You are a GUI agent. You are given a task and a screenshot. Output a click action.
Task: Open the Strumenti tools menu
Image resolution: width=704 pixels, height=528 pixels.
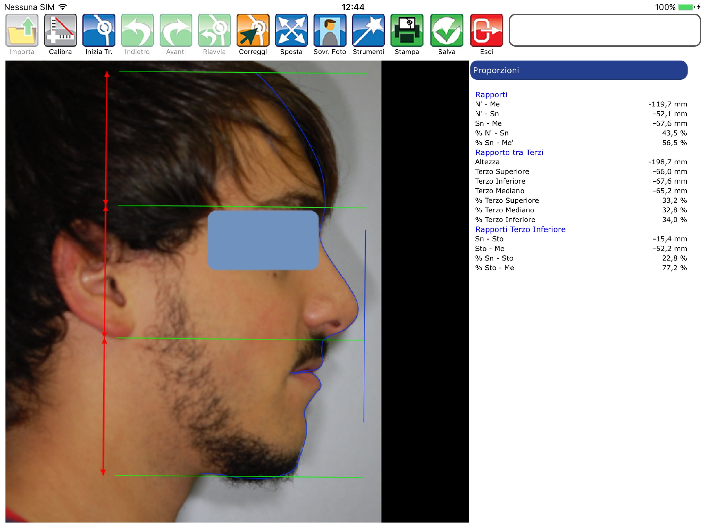tap(368, 31)
